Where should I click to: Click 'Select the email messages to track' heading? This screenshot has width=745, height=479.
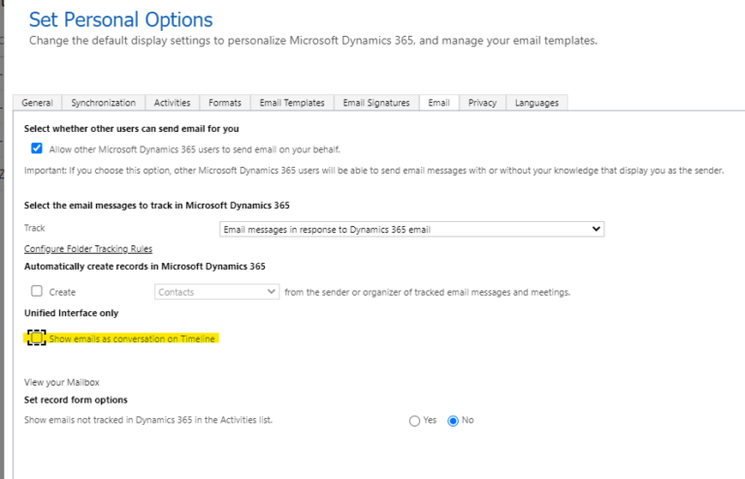pyautogui.click(x=157, y=206)
